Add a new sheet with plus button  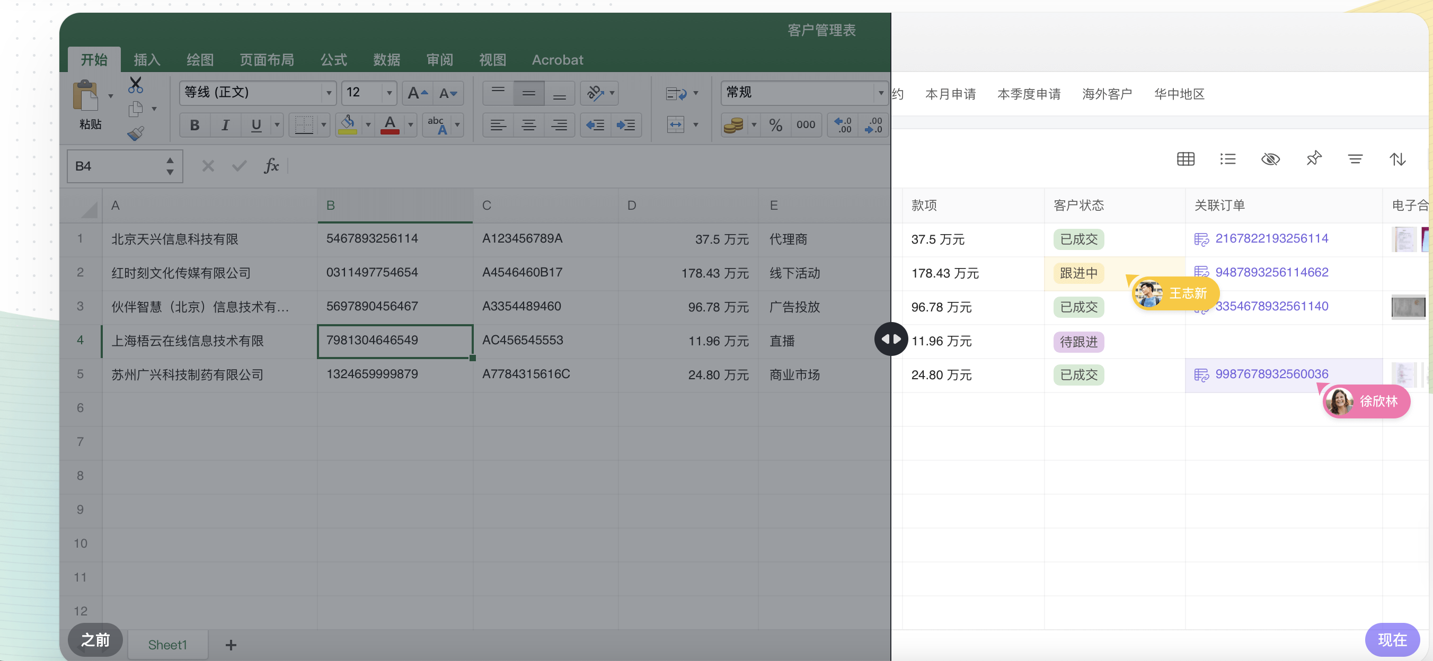pyautogui.click(x=231, y=645)
